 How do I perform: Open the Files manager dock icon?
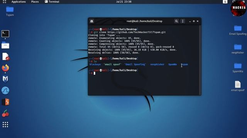[x=5, y=45]
